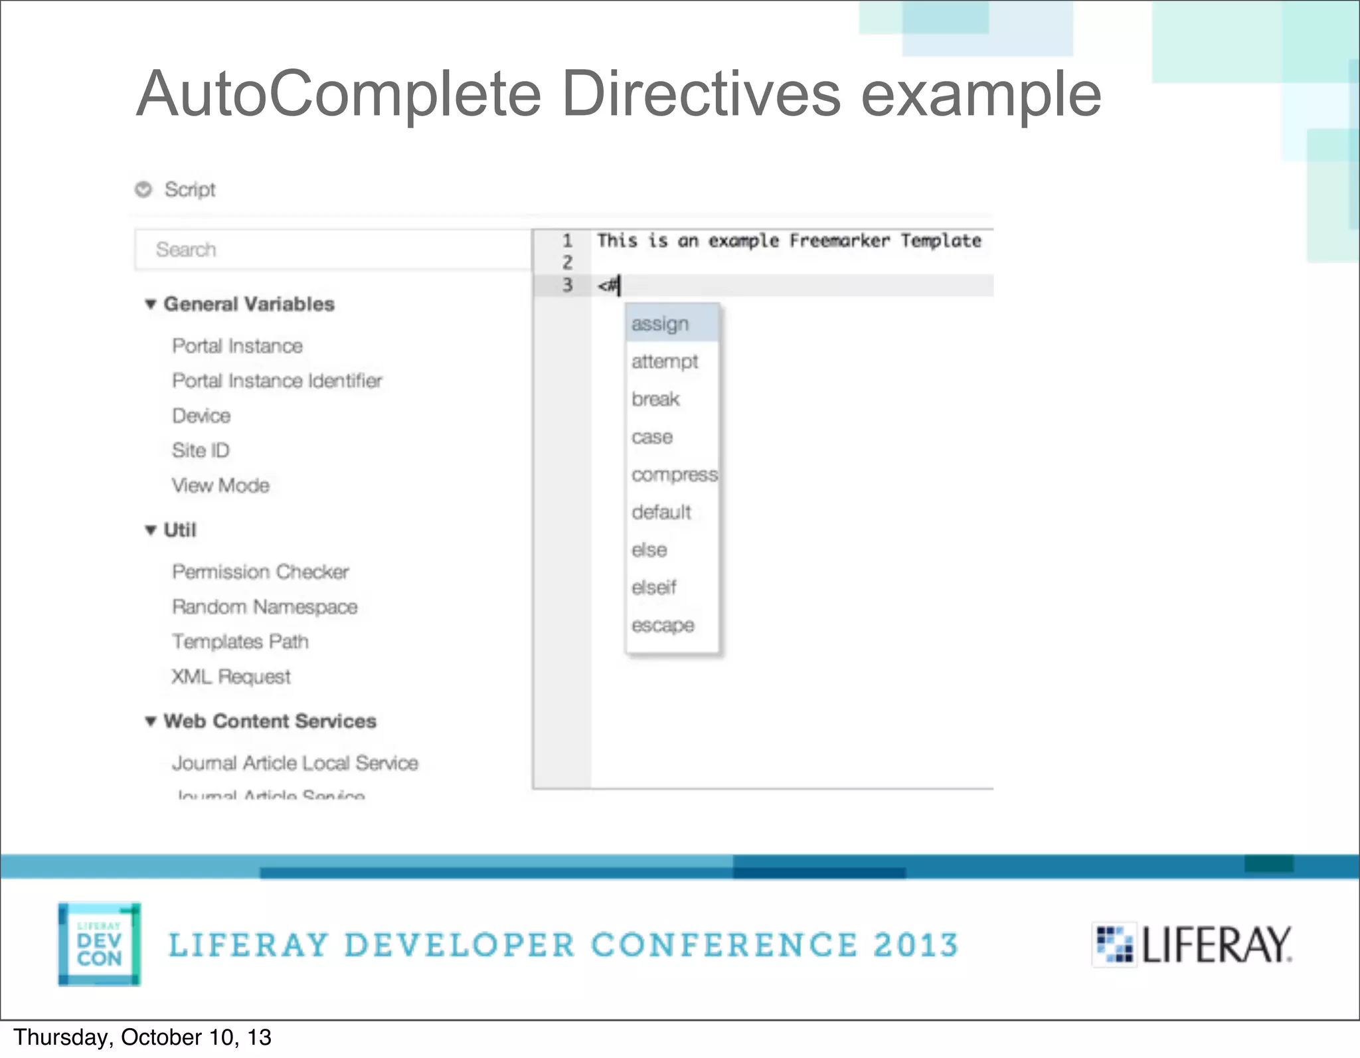Click the Dev Con logo badge
This screenshot has width=1360, height=1058.
99,944
